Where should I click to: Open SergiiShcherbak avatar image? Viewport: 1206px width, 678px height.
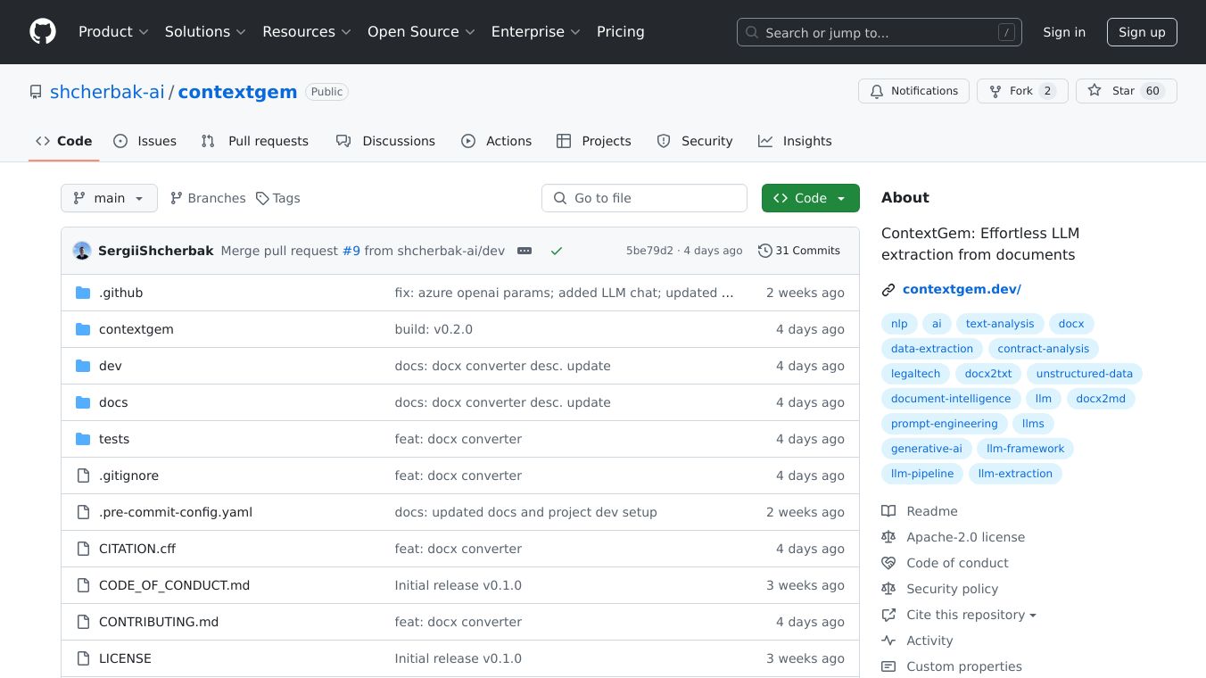coord(82,251)
